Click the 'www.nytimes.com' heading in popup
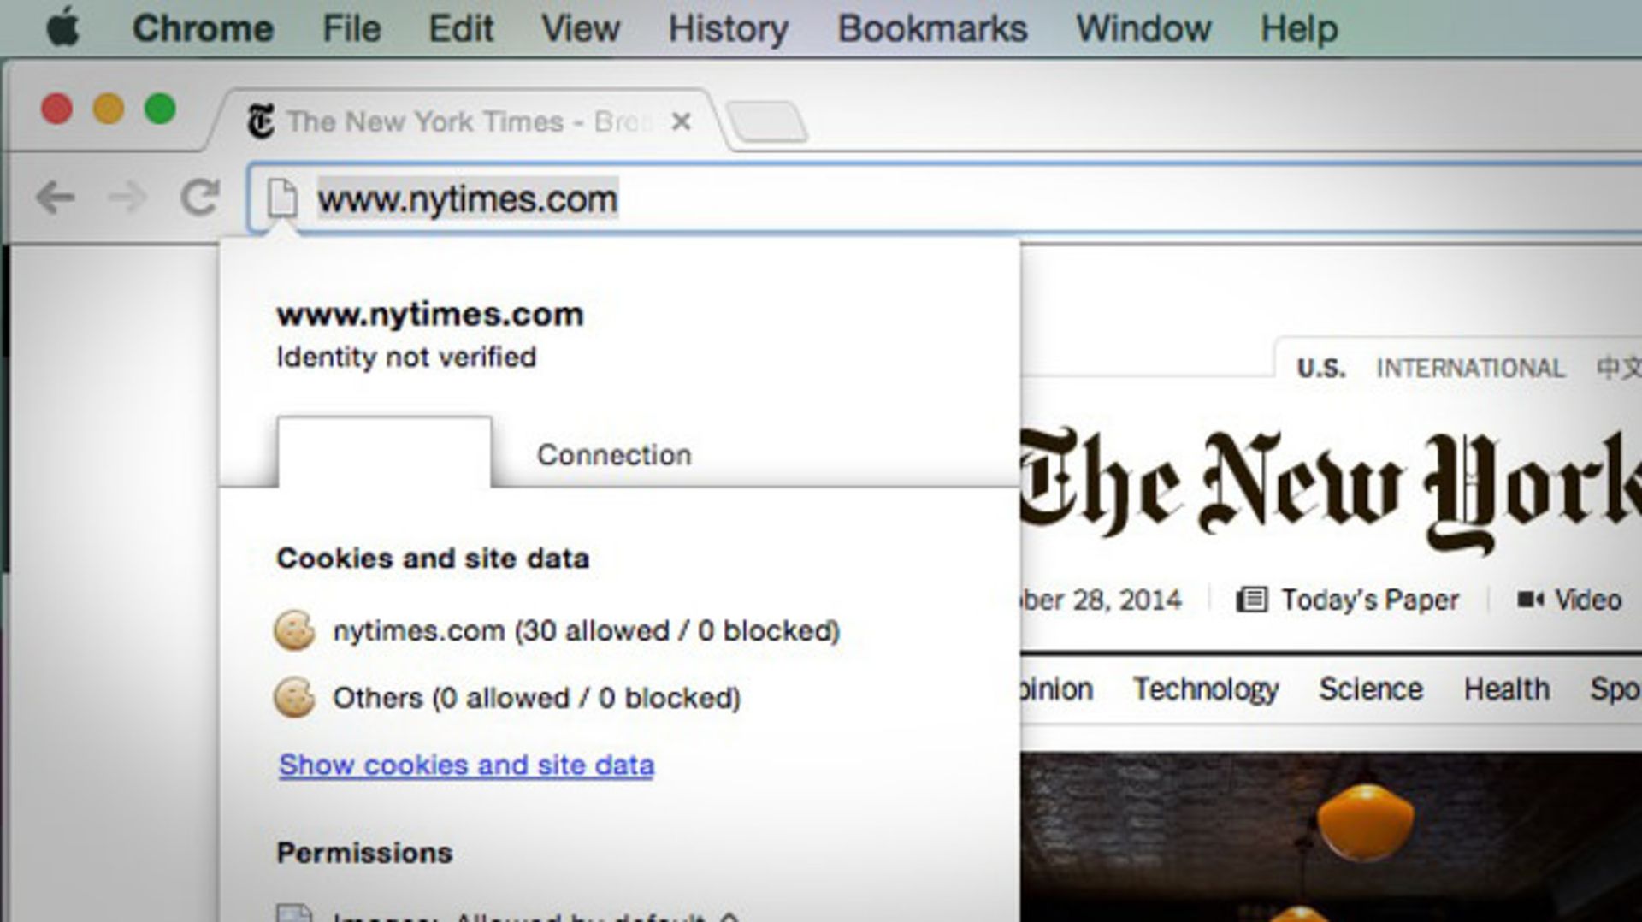Viewport: 1642px width, 922px height. pos(429,314)
